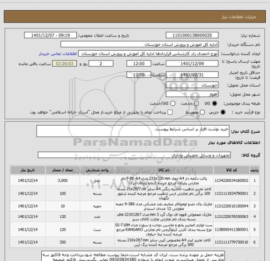Click the unit cell ست in row 5
Viewport: 270px width, 261px height.
click(97, 230)
